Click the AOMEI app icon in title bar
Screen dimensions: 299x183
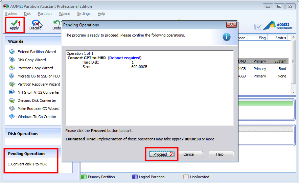(x=6, y=6)
